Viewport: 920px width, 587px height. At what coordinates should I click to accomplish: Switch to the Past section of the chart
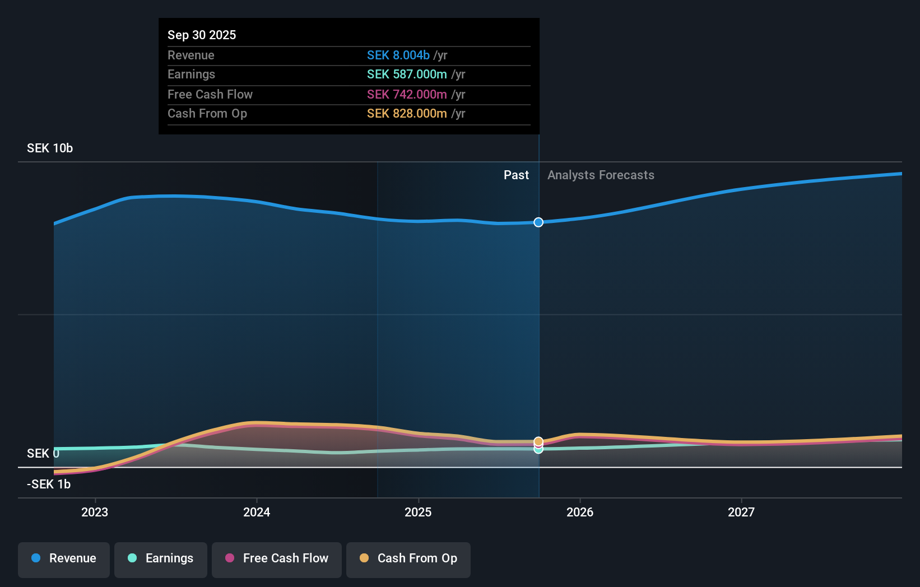click(x=516, y=175)
